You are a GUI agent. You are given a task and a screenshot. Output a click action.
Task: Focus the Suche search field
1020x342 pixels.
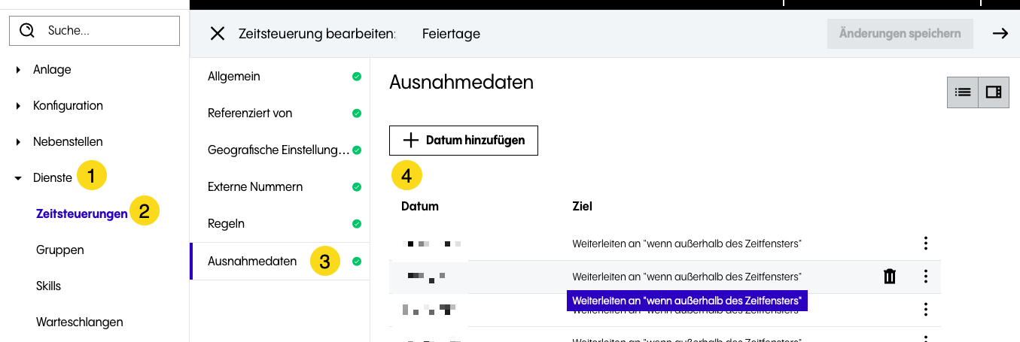pyautogui.click(x=105, y=31)
